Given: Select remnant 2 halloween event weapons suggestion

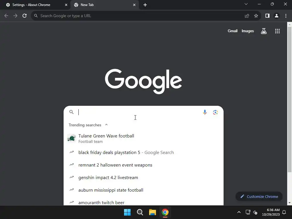Looking at the screenshot, I should click(143, 165).
